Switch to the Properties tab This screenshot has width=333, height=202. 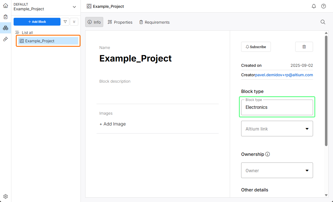pyautogui.click(x=120, y=22)
